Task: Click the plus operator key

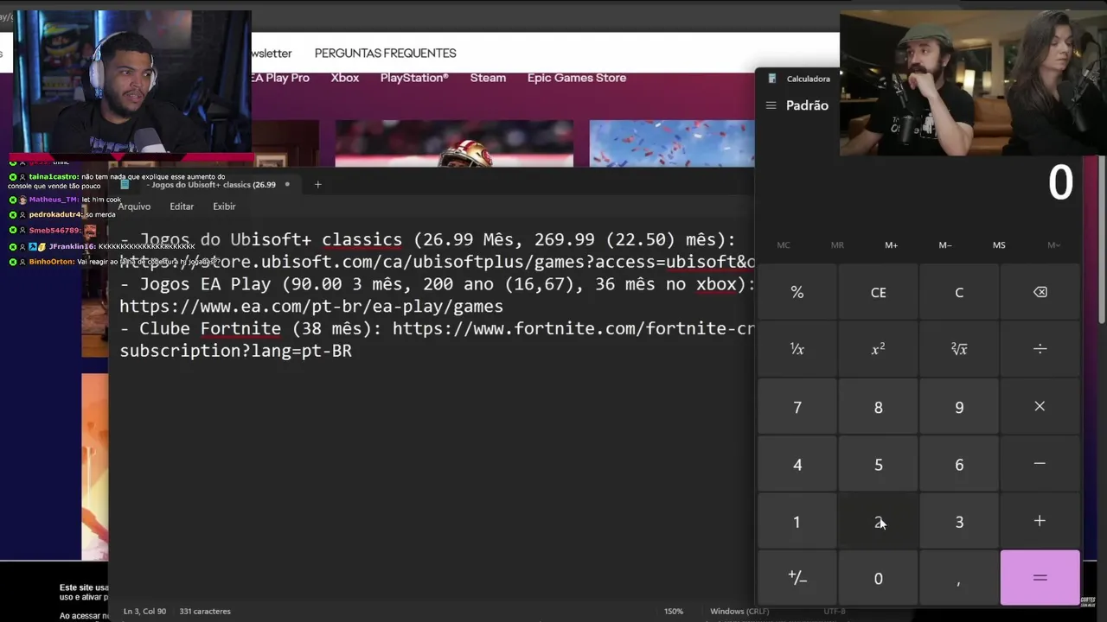Action: (1040, 521)
